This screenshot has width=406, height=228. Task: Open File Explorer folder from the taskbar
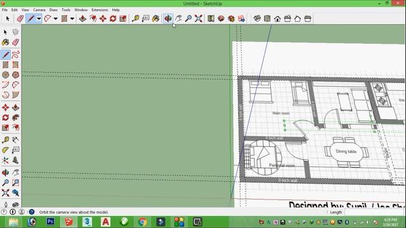pos(13,222)
